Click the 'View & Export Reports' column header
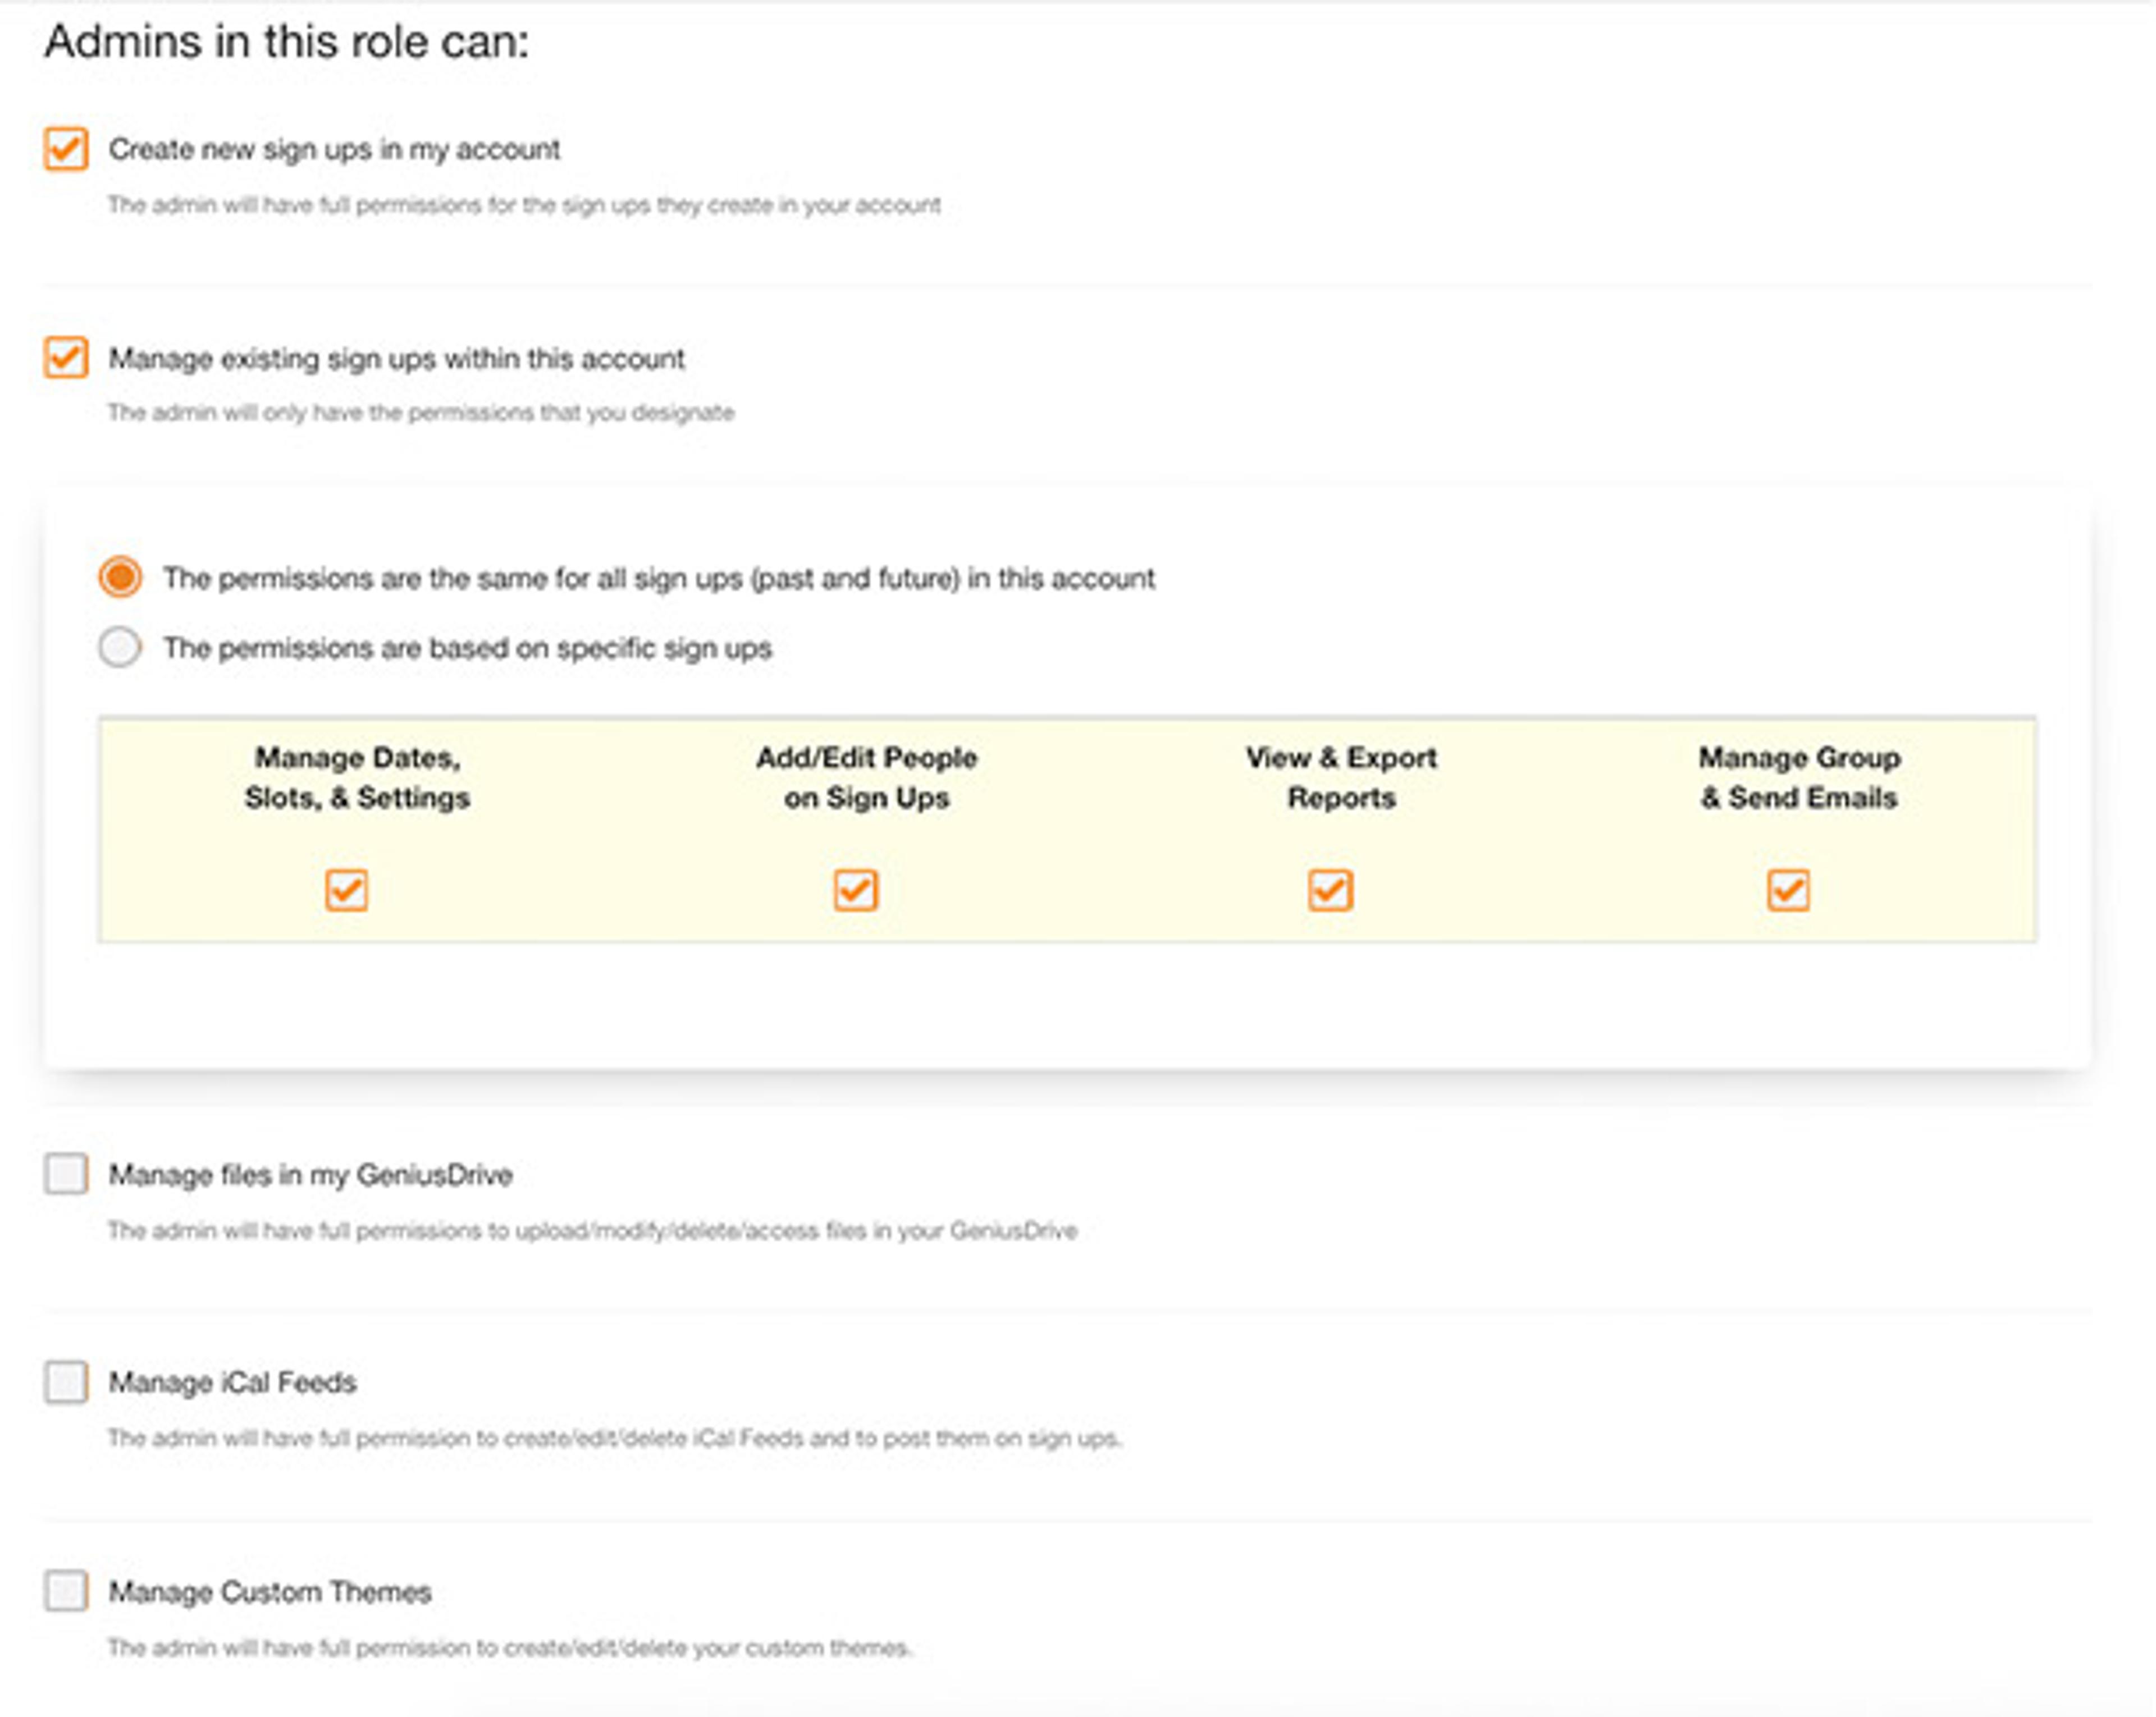2156x1717 pixels. 1341,777
